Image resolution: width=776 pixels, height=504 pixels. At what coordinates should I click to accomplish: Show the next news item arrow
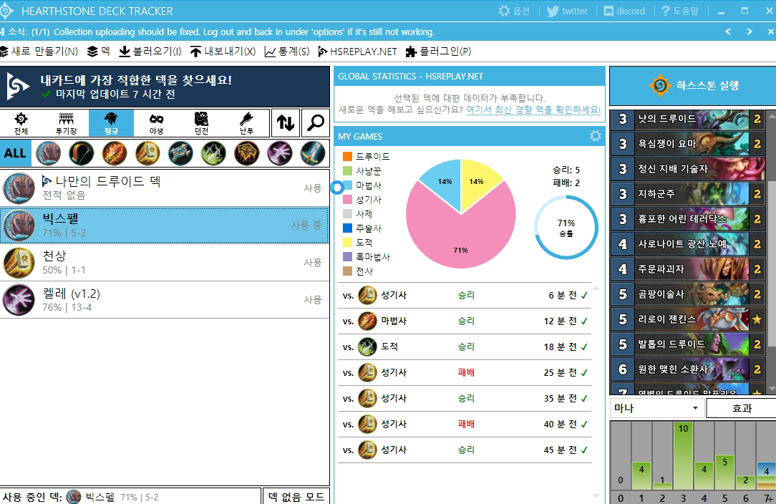coord(750,31)
